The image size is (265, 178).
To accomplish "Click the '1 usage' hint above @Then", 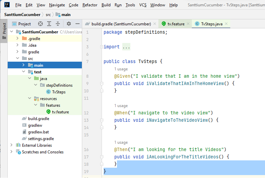I will click(x=121, y=142).
